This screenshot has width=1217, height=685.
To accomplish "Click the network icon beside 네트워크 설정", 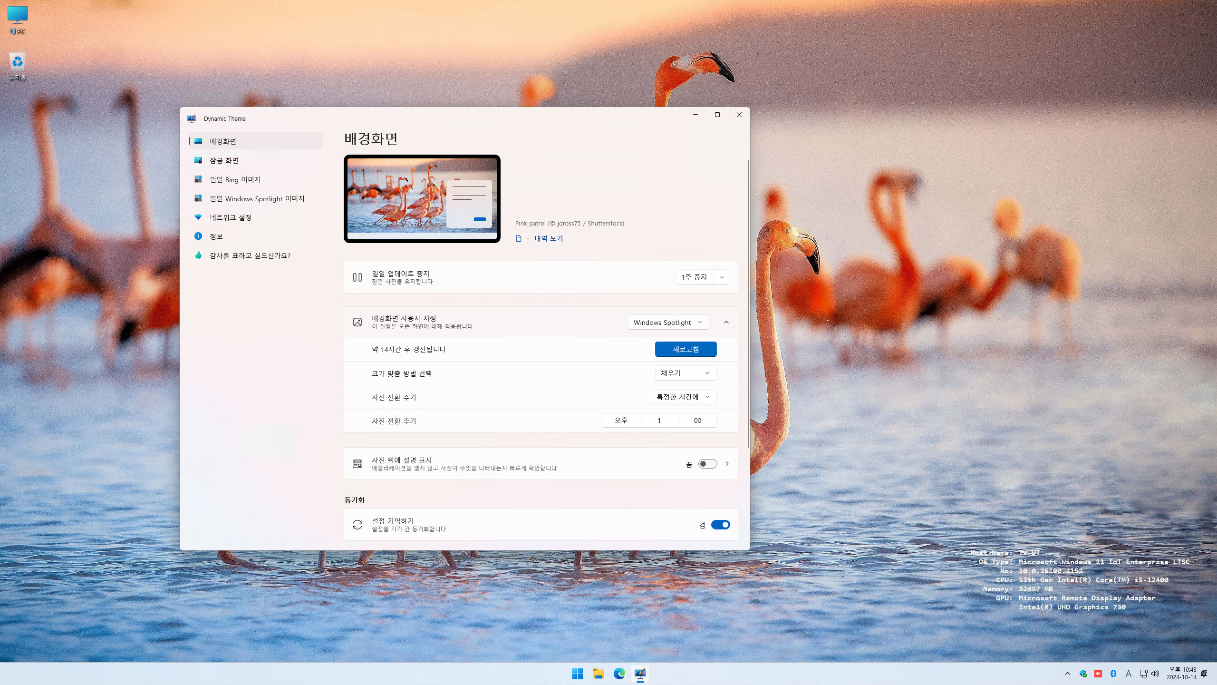I will pos(198,217).
